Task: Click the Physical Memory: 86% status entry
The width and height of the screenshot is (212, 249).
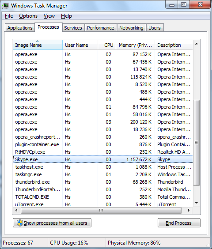Action: click(x=134, y=243)
